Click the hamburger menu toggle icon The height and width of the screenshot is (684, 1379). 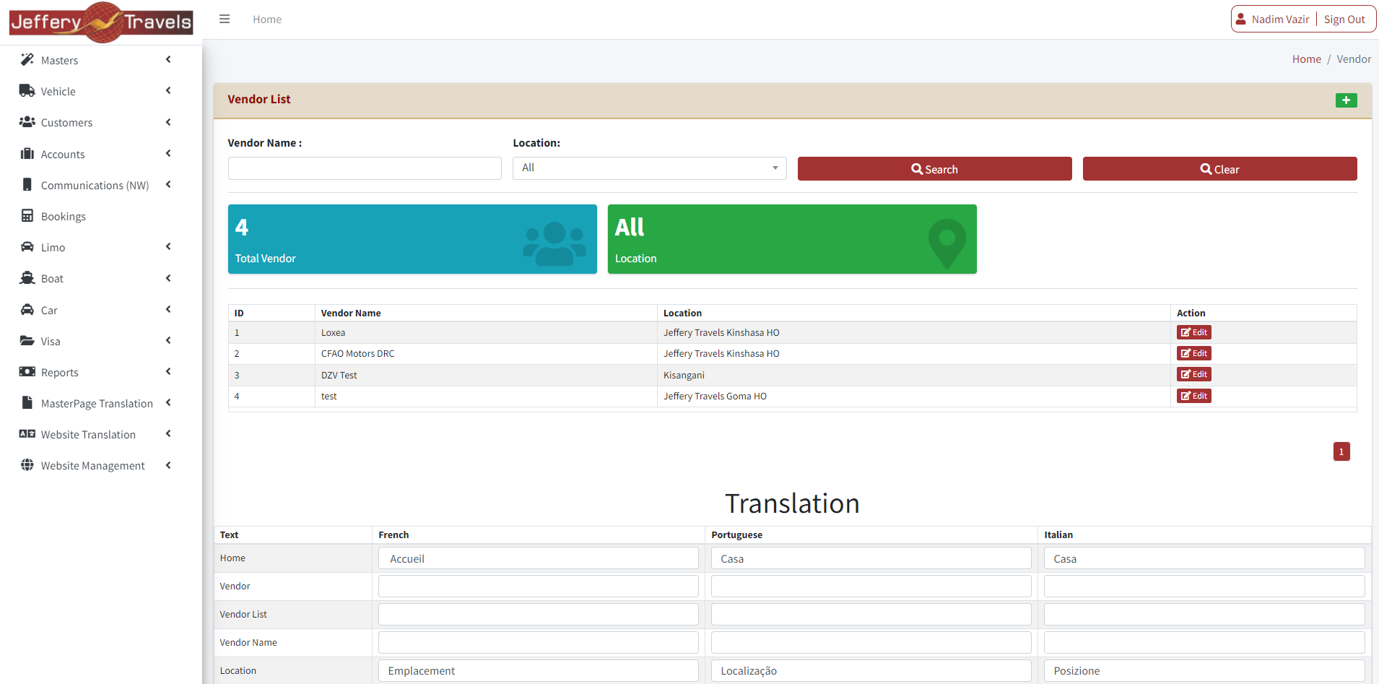tap(225, 20)
